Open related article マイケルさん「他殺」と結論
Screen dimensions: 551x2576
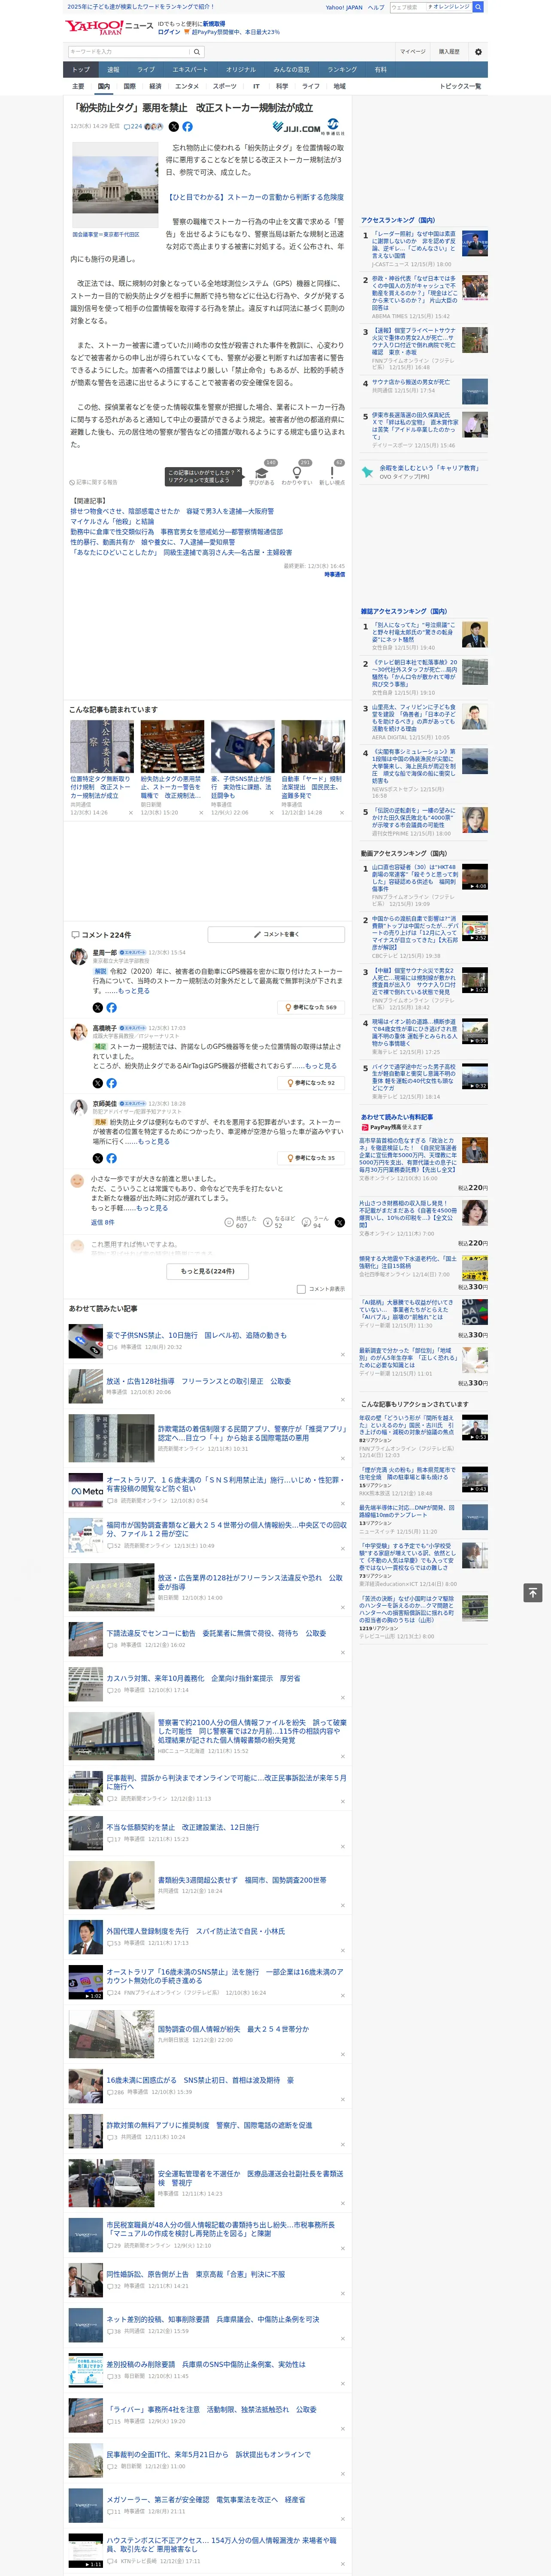112,522
